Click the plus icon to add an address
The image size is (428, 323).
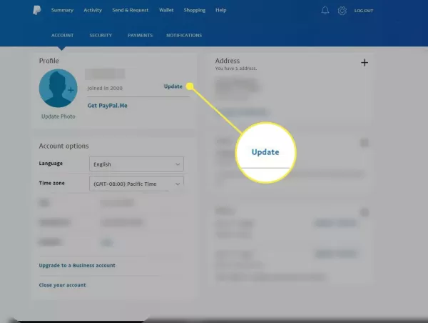(365, 63)
